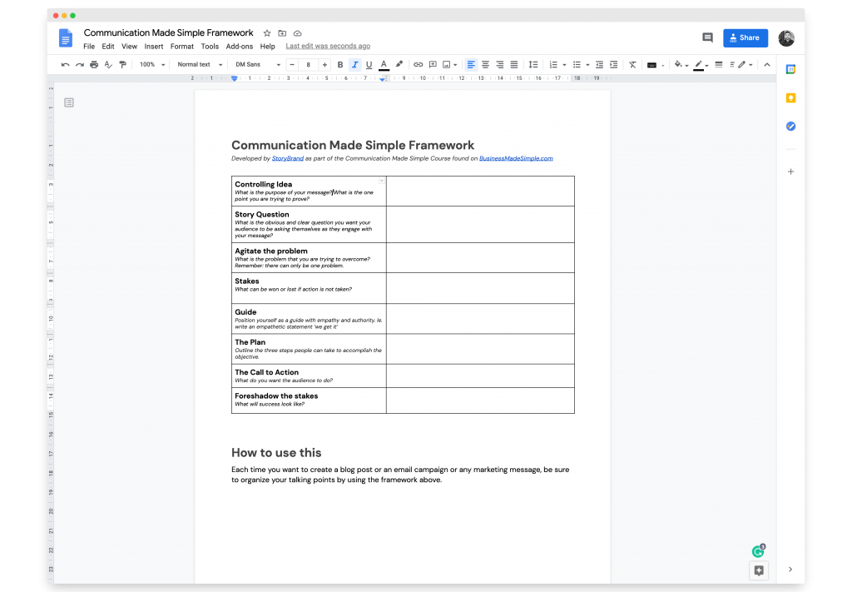
Task: Open the View menu
Action: [129, 46]
